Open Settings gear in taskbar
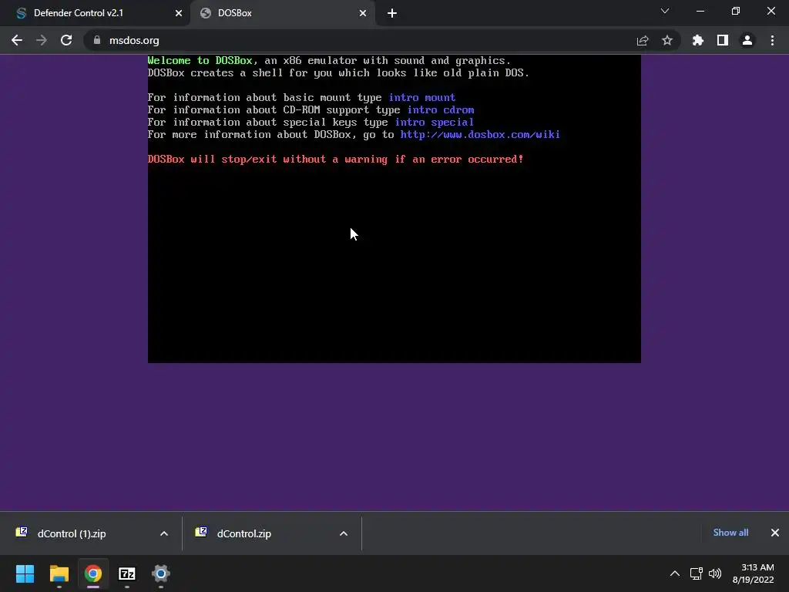 [x=161, y=573]
